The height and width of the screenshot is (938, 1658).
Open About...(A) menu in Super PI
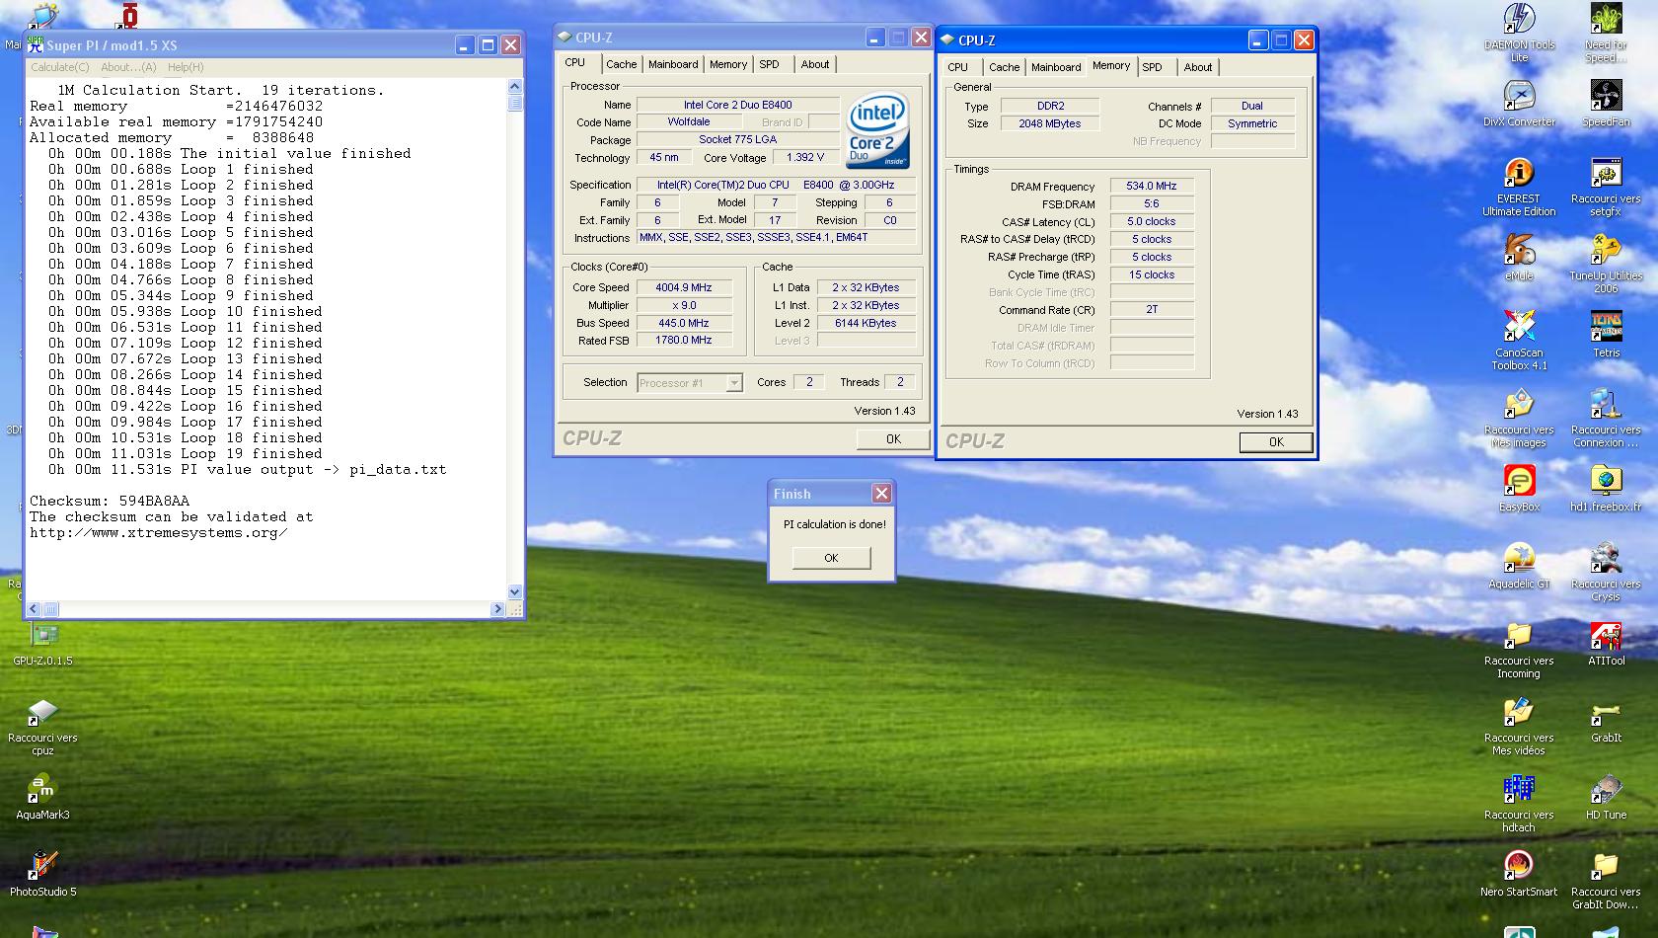[x=128, y=67]
